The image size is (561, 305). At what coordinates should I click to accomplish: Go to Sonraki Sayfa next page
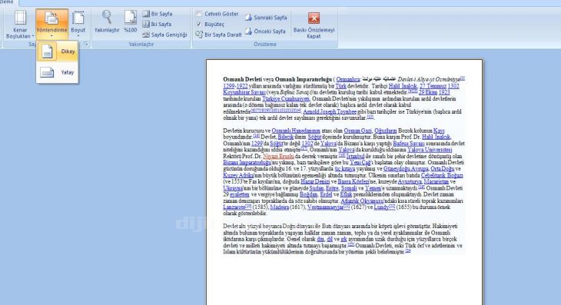266,17
